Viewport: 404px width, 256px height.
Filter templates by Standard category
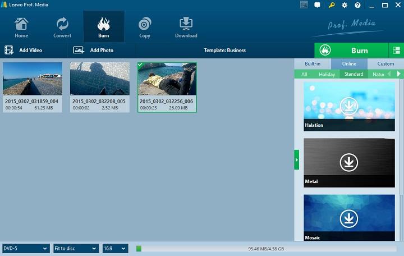pos(353,74)
